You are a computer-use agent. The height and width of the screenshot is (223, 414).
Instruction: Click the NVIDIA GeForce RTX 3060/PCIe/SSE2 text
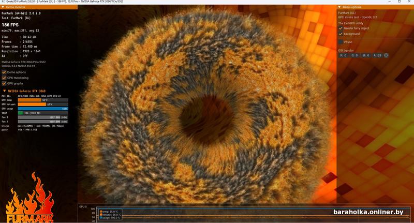(23, 62)
